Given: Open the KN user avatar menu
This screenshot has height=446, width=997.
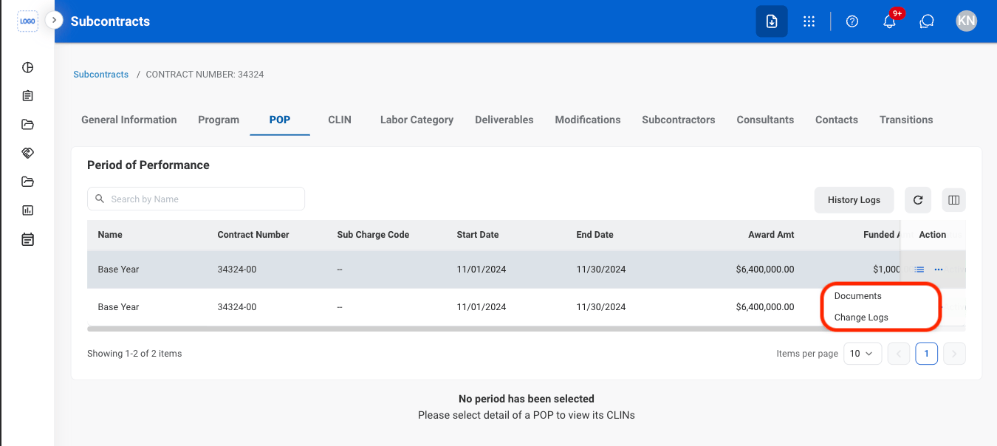Looking at the screenshot, I should (x=966, y=21).
